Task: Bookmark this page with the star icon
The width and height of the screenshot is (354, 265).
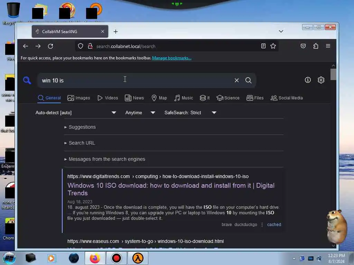Action: coord(273,46)
